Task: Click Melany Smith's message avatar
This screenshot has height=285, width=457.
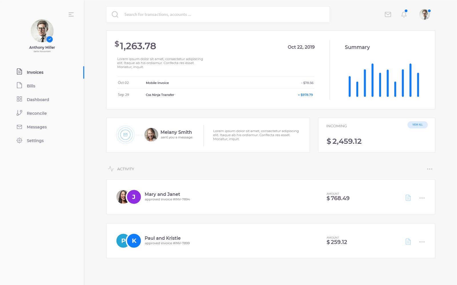Action: [x=151, y=135]
